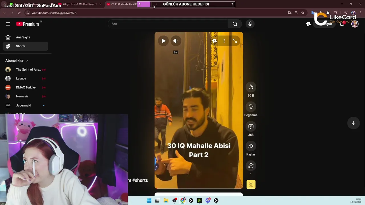Click the search magnifier button
The image size is (365, 205).
click(235, 24)
